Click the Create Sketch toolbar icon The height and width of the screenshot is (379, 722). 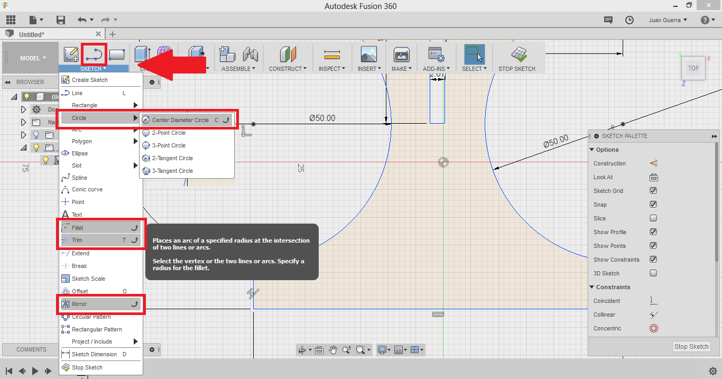pyautogui.click(x=71, y=54)
